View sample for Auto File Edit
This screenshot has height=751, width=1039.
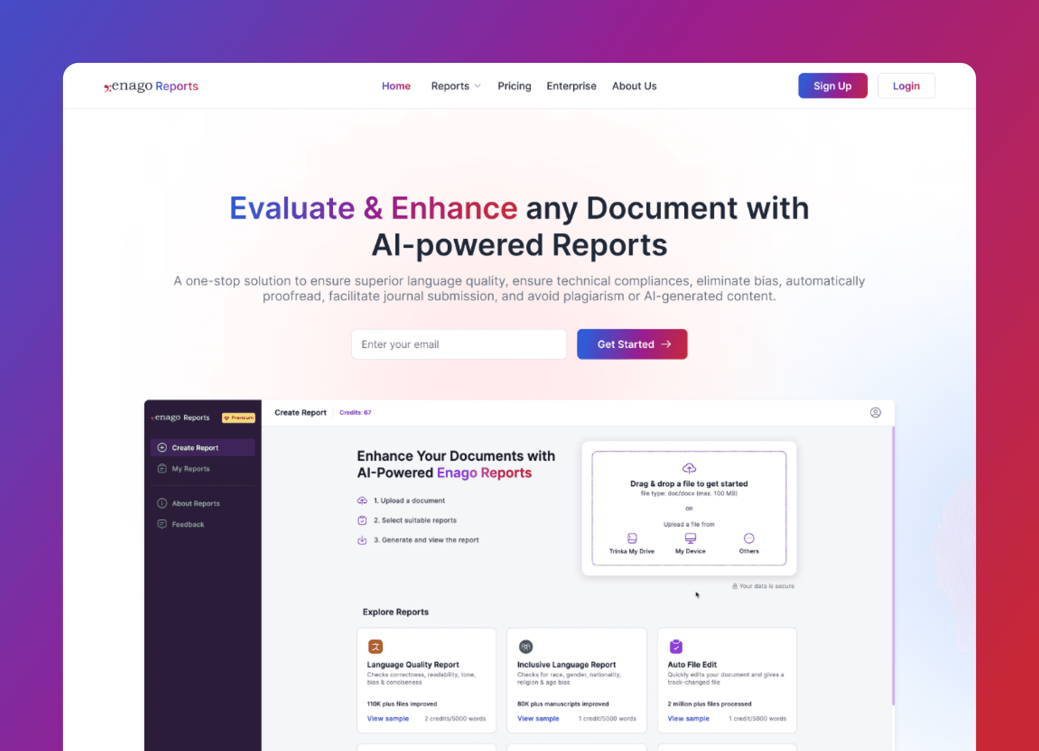coord(688,718)
